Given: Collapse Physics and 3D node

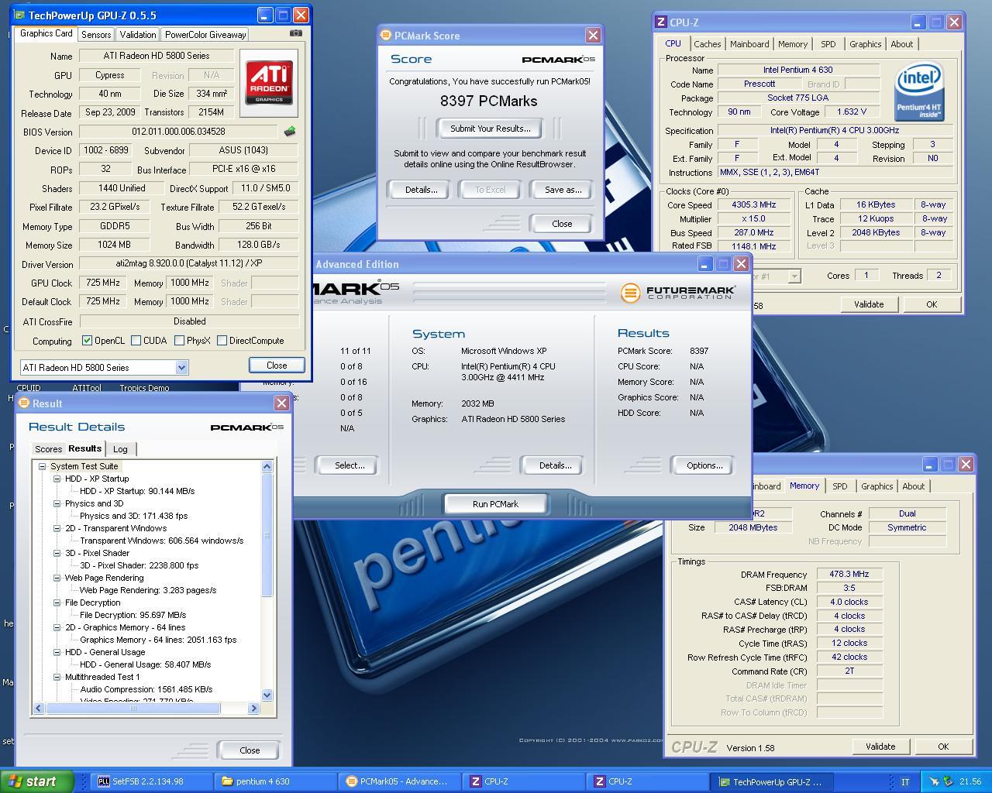Looking at the screenshot, I should [57, 503].
